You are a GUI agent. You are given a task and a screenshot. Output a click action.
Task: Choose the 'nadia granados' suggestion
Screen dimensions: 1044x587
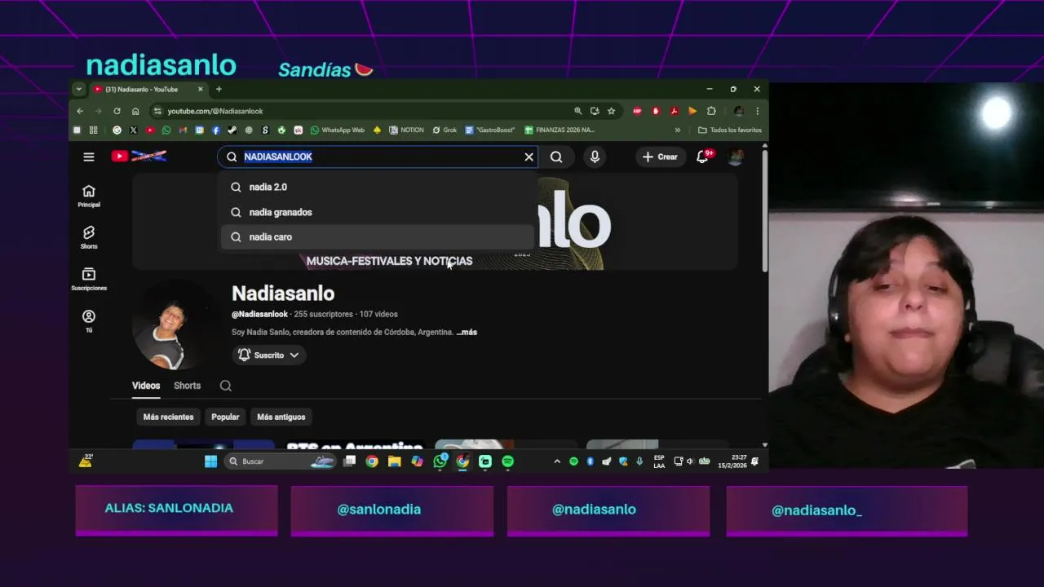pyautogui.click(x=377, y=212)
